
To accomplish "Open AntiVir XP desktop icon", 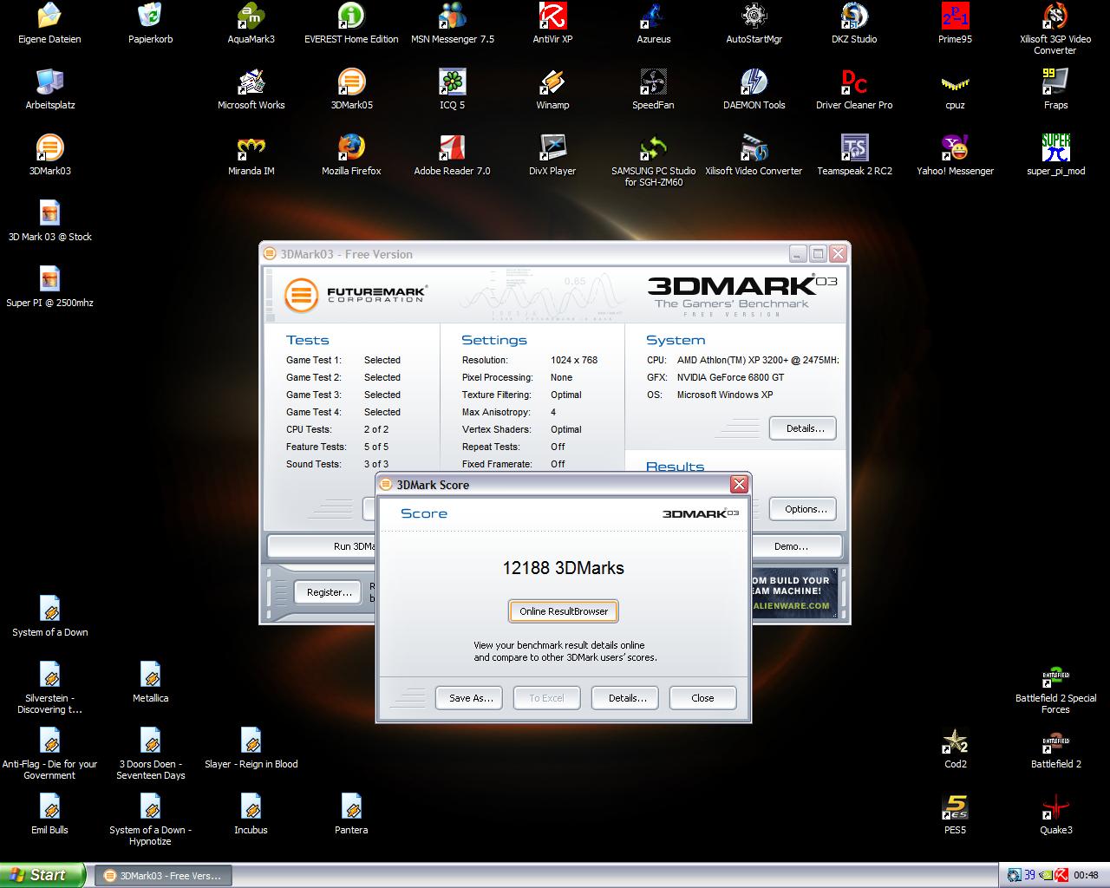I will pyautogui.click(x=552, y=23).
